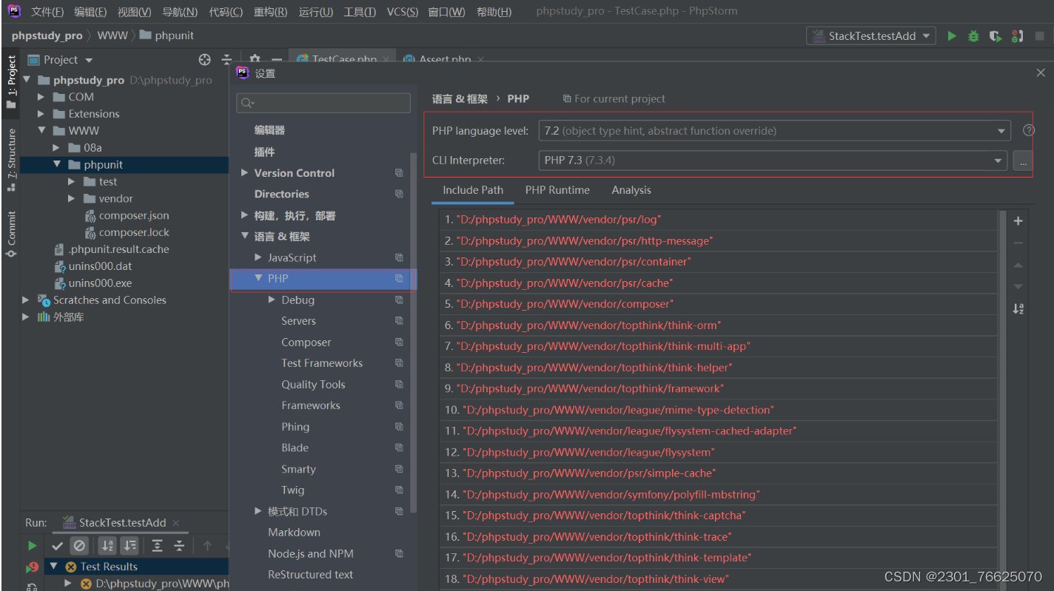Toggle show passed tests checkmark

[57, 546]
